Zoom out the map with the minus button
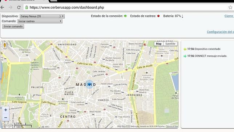 pyautogui.click(x=6, y=117)
